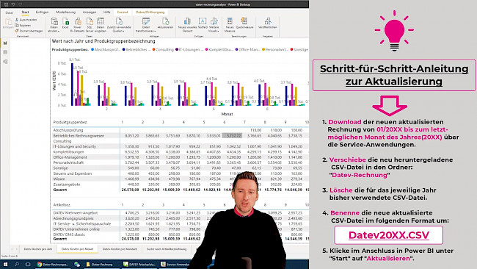The image size is (477, 269).
Task: Switch to Service-Anwendung taskbar item
Action: click(x=175, y=265)
